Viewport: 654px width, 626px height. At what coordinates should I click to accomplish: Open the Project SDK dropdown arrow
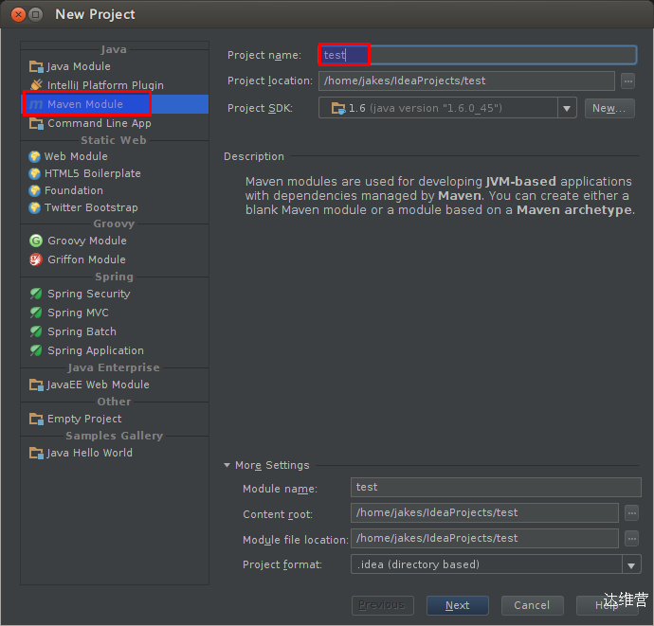click(567, 108)
